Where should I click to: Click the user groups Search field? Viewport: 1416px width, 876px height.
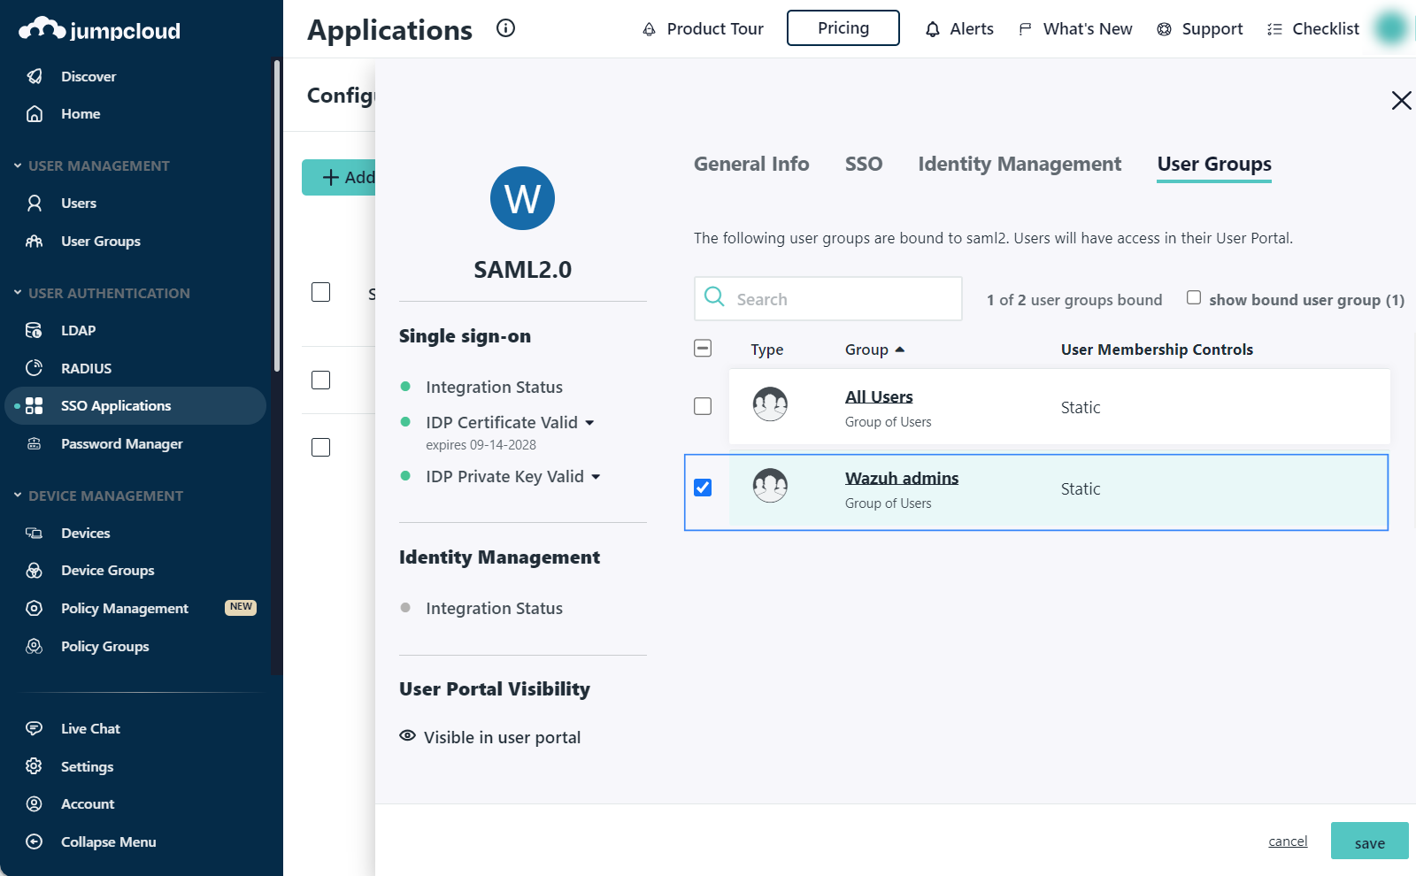click(841, 299)
